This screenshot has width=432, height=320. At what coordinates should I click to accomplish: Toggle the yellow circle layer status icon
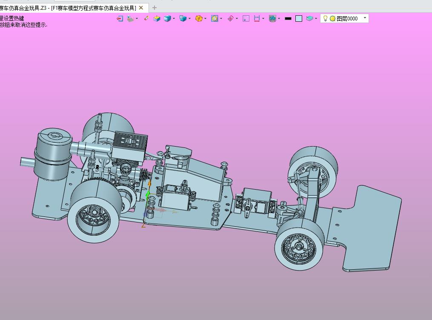332,18
